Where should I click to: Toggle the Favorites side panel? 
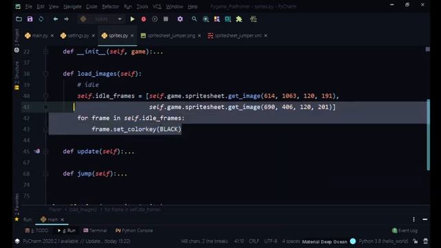(17, 207)
